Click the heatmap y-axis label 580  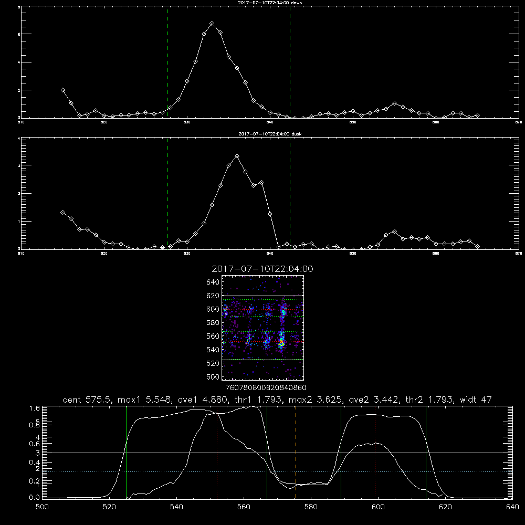[x=213, y=322]
